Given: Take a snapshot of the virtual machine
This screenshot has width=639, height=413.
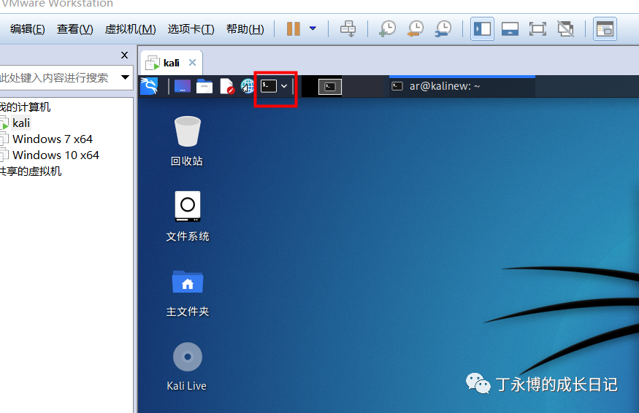Looking at the screenshot, I should (387, 29).
